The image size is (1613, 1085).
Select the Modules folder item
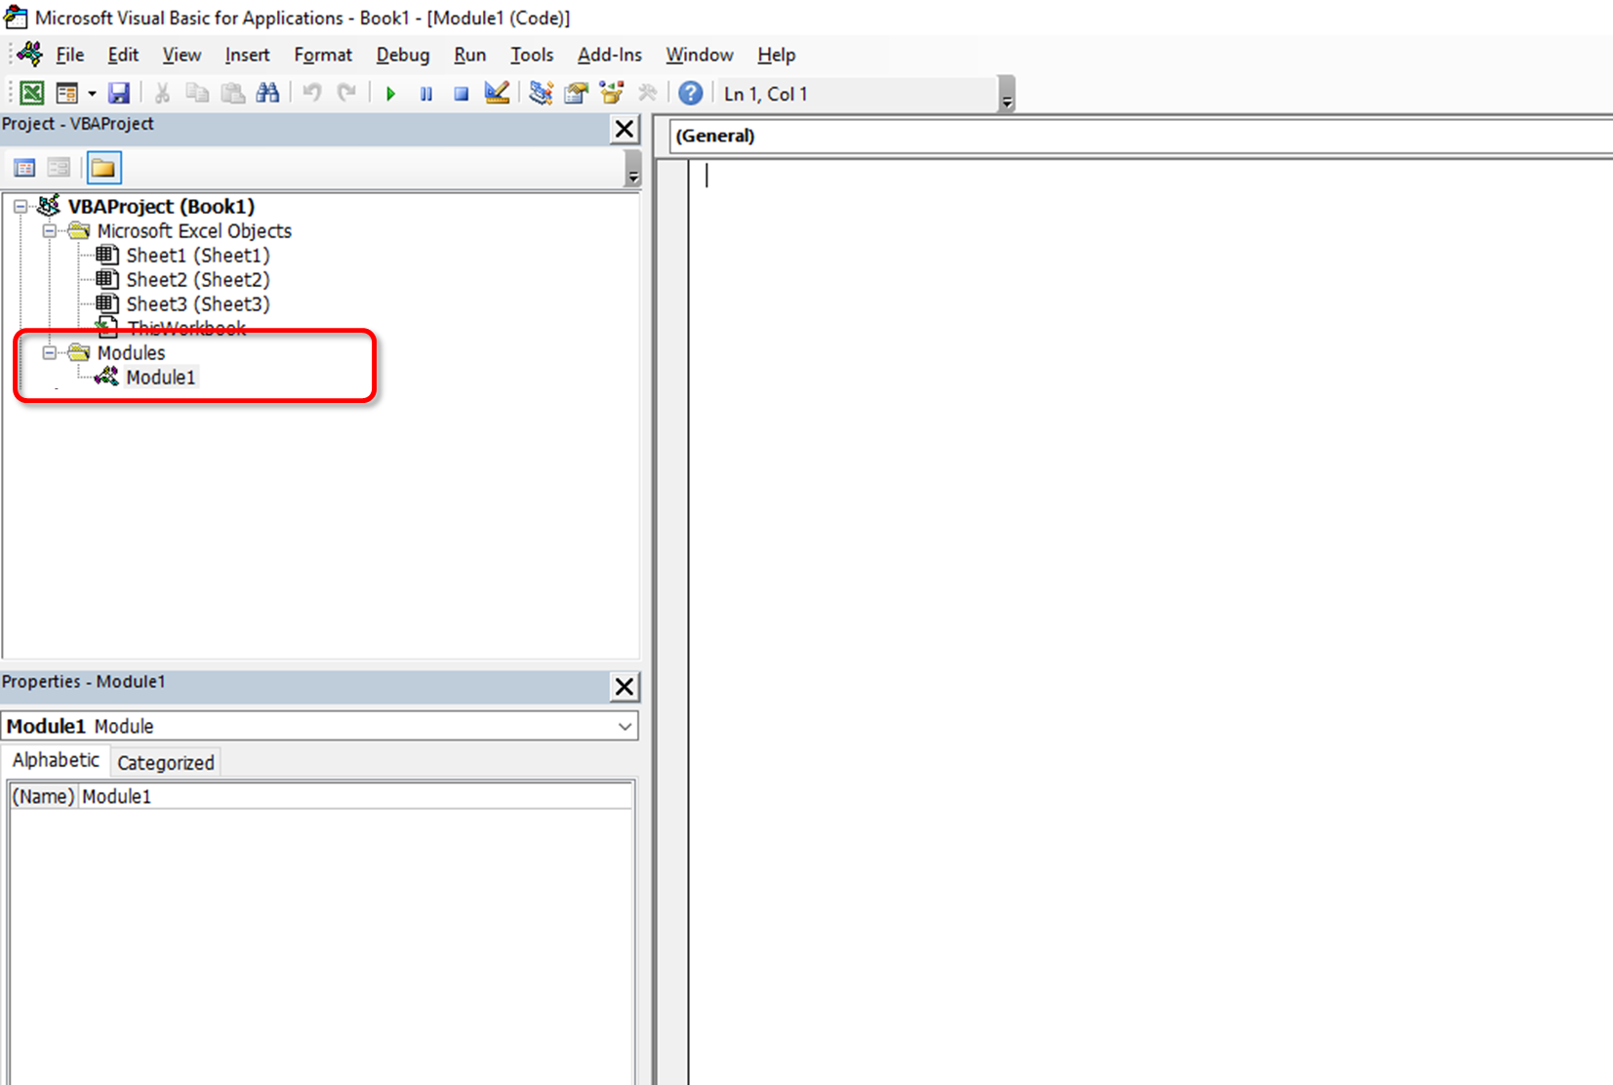click(x=131, y=353)
